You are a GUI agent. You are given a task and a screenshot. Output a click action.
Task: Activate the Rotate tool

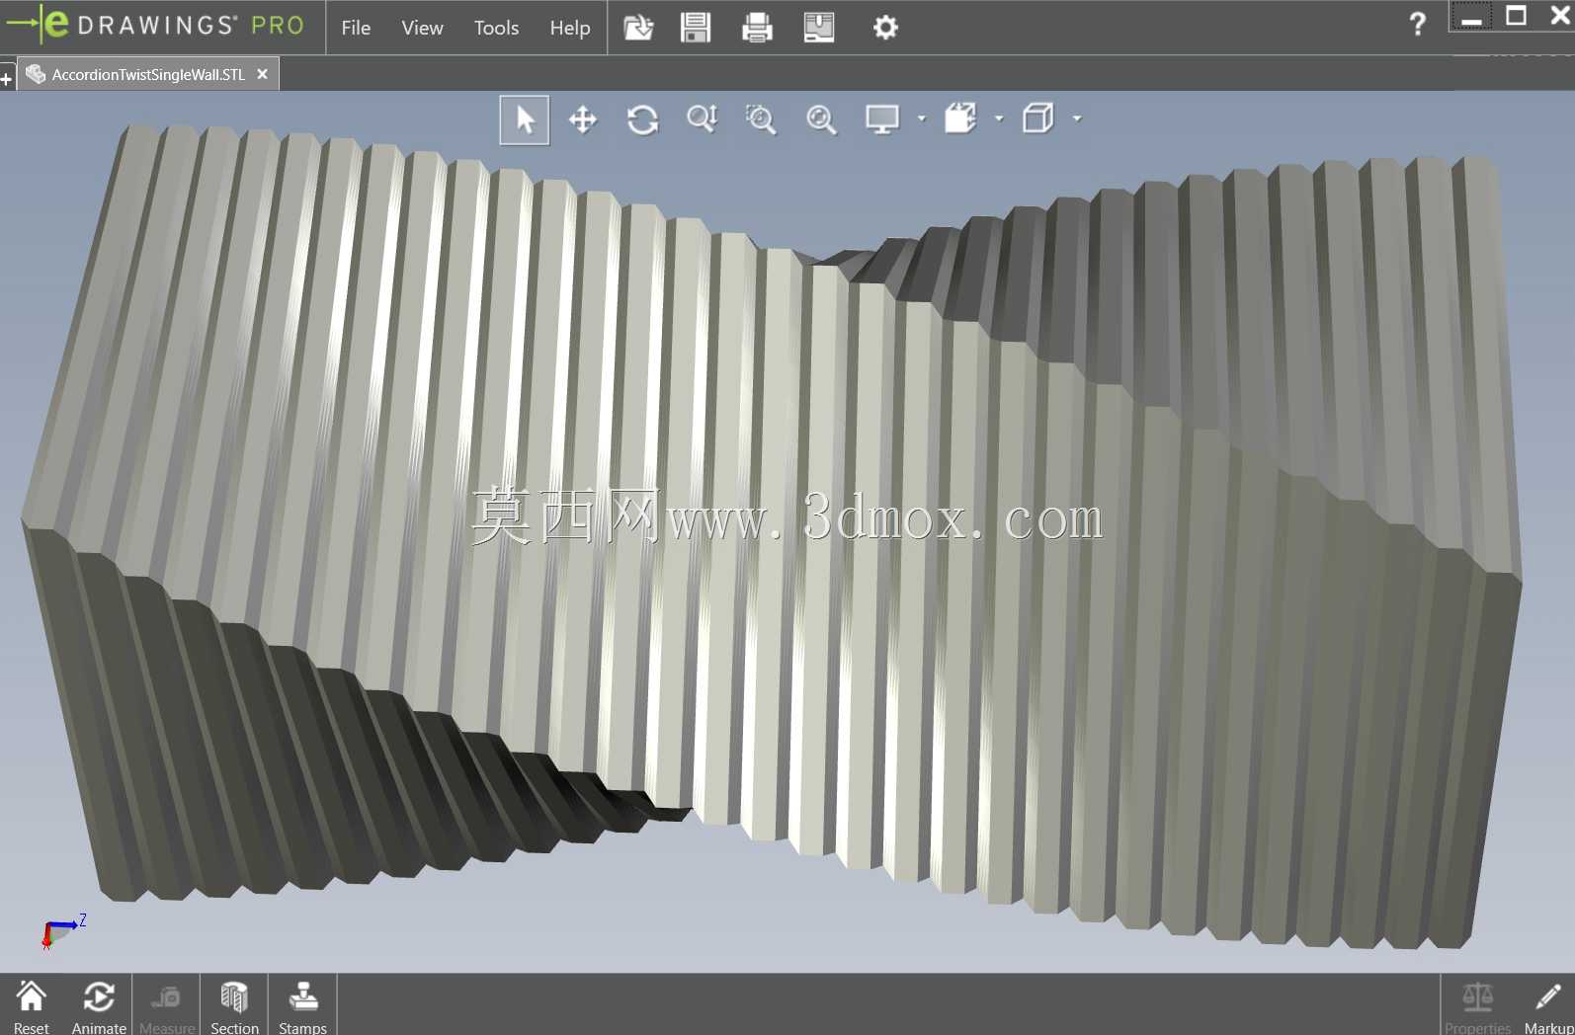pos(642,120)
